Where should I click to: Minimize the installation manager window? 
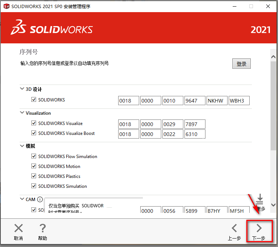point(235,6)
